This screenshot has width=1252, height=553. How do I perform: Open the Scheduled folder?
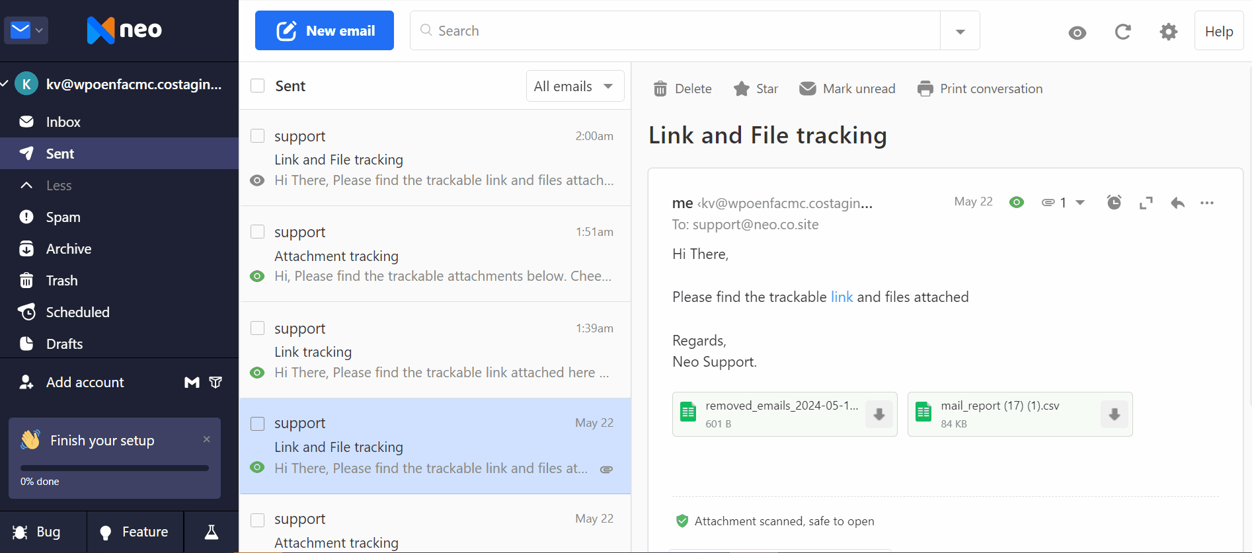[119, 312]
